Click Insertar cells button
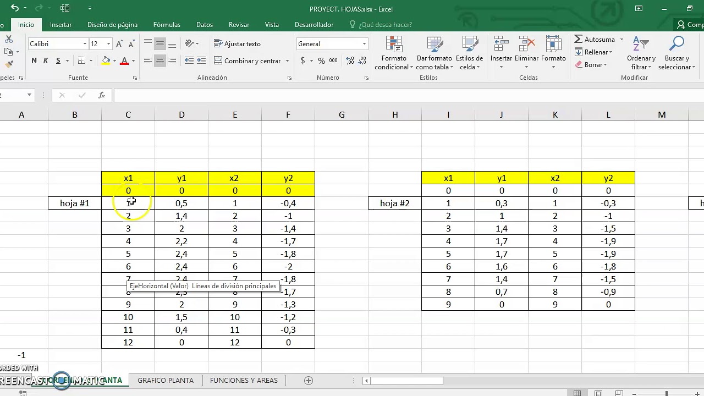Viewport: 704px width, 396px height. coord(501,53)
